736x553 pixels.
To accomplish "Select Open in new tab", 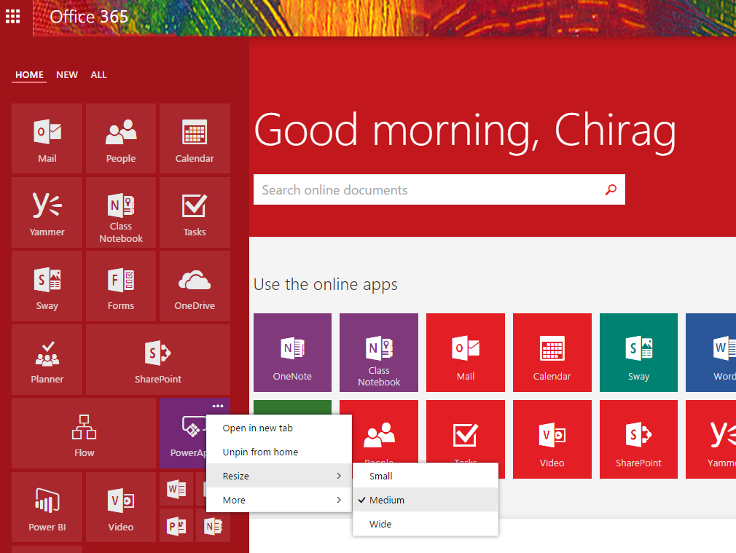I will (x=258, y=428).
